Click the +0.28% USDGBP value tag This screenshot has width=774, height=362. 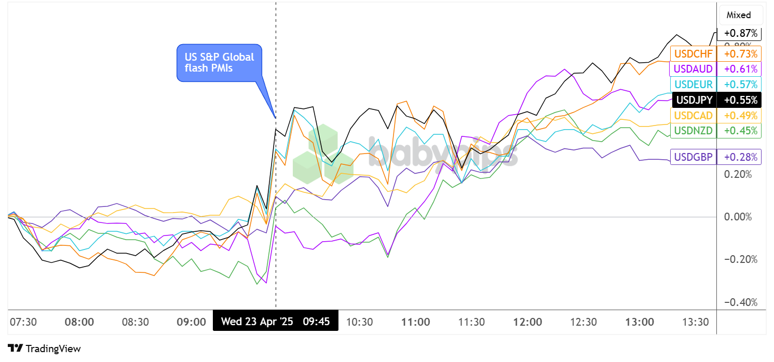[x=739, y=157]
